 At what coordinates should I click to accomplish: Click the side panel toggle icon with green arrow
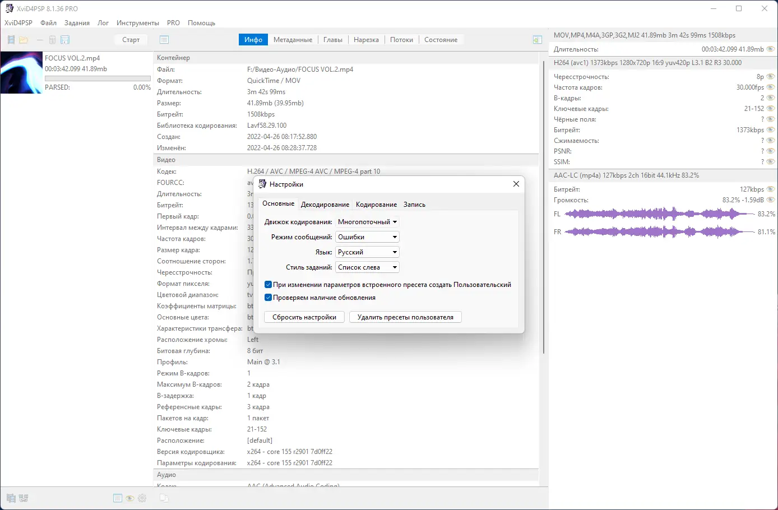coord(537,40)
